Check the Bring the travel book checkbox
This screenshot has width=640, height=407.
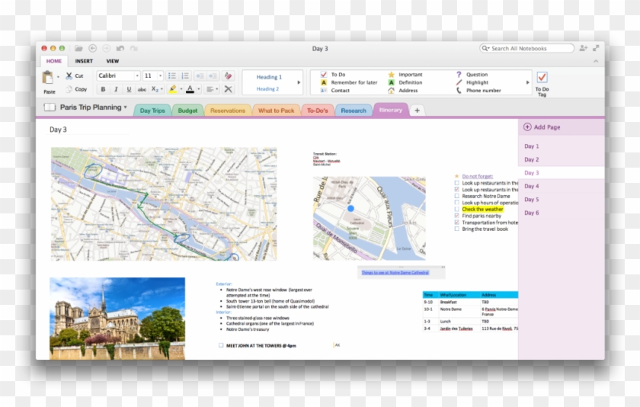coord(456,229)
